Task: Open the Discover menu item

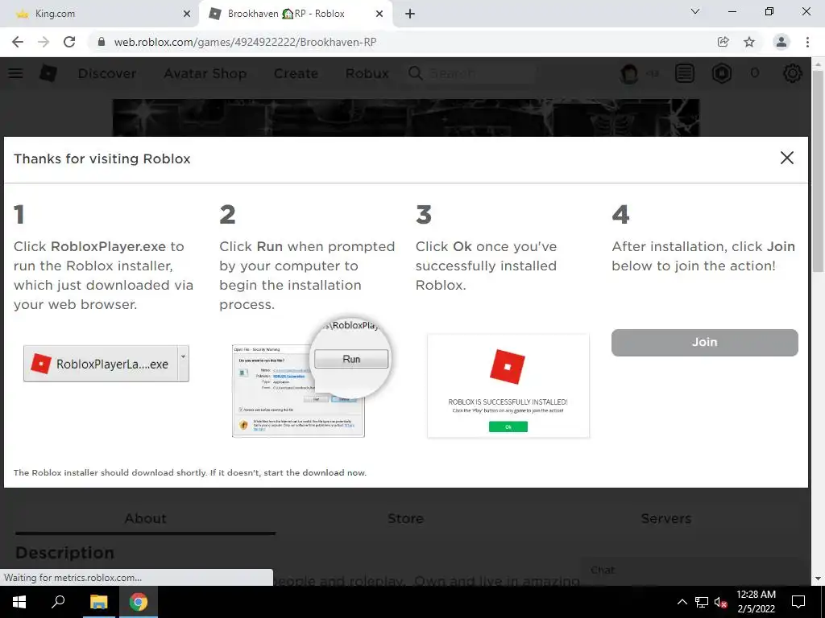Action: [107, 73]
